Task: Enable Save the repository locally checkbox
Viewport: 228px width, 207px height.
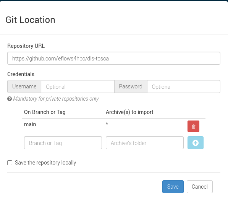Action: click(10, 163)
